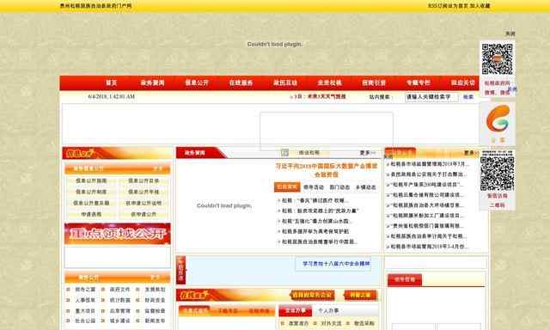The image size is (550, 330).
Task: Open 人事信息 link in left list
Action: (85, 300)
